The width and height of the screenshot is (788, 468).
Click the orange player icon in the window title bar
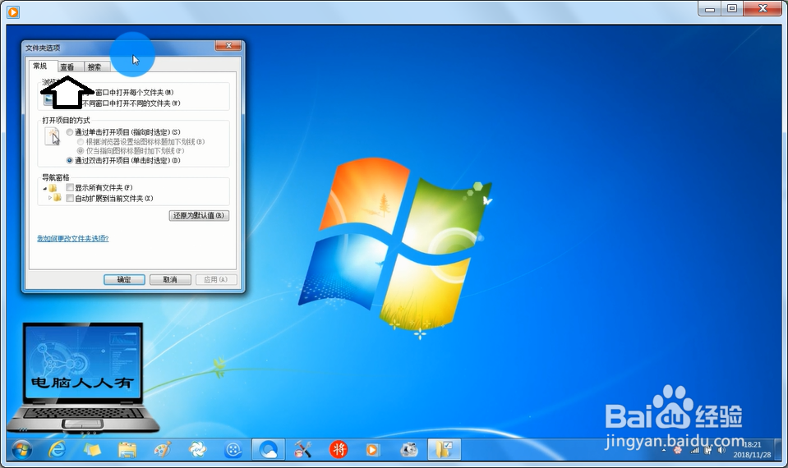(x=13, y=11)
